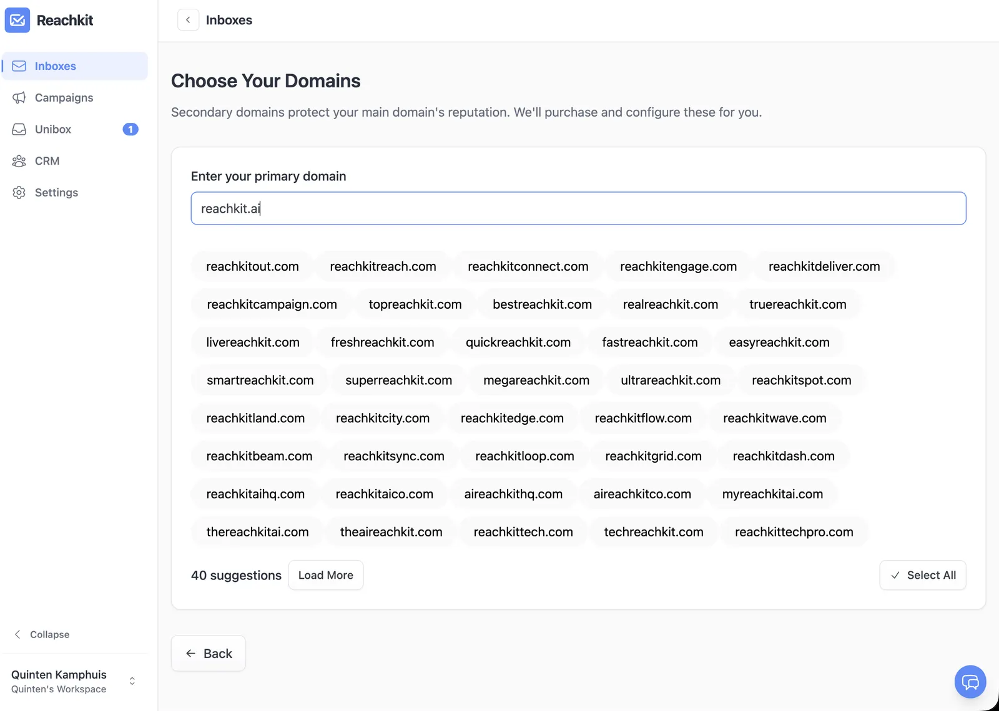This screenshot has height=711, width=999.
Task: Click the Reachkit logo icon
Action: [17, 20]
